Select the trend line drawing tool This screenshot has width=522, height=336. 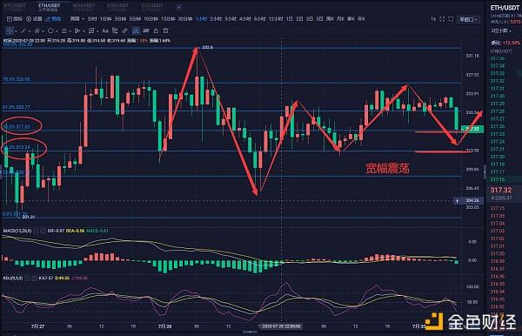(x=23, y=31)
